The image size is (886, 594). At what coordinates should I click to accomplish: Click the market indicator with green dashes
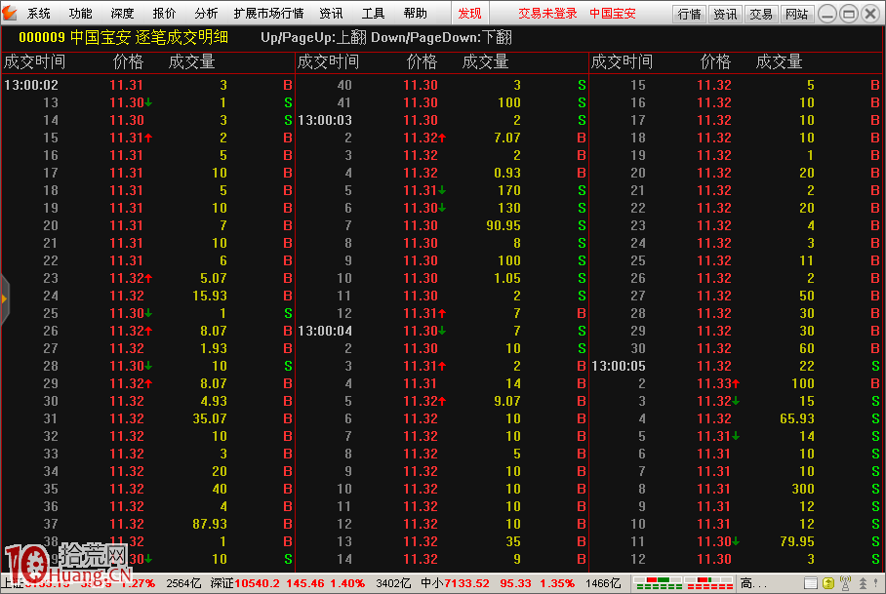coord(659,583)
